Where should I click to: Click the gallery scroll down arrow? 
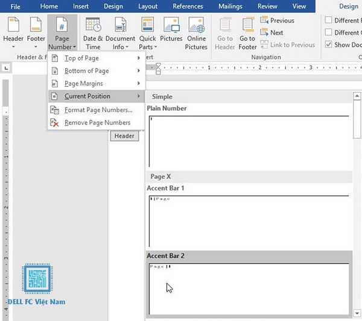coord(357,313)
